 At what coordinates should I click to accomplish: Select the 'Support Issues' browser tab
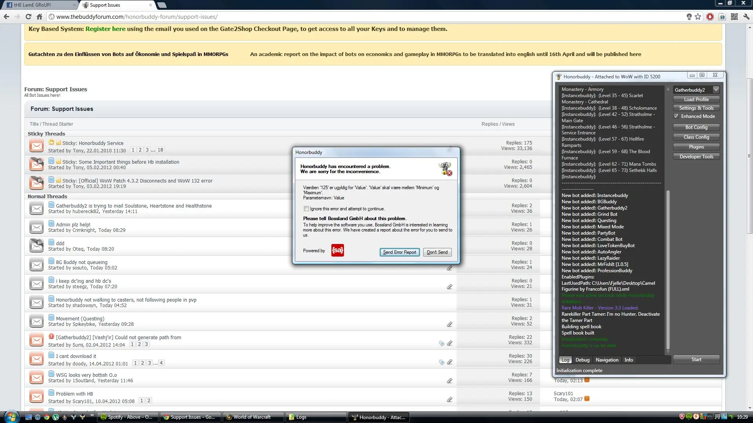(117, 5)
